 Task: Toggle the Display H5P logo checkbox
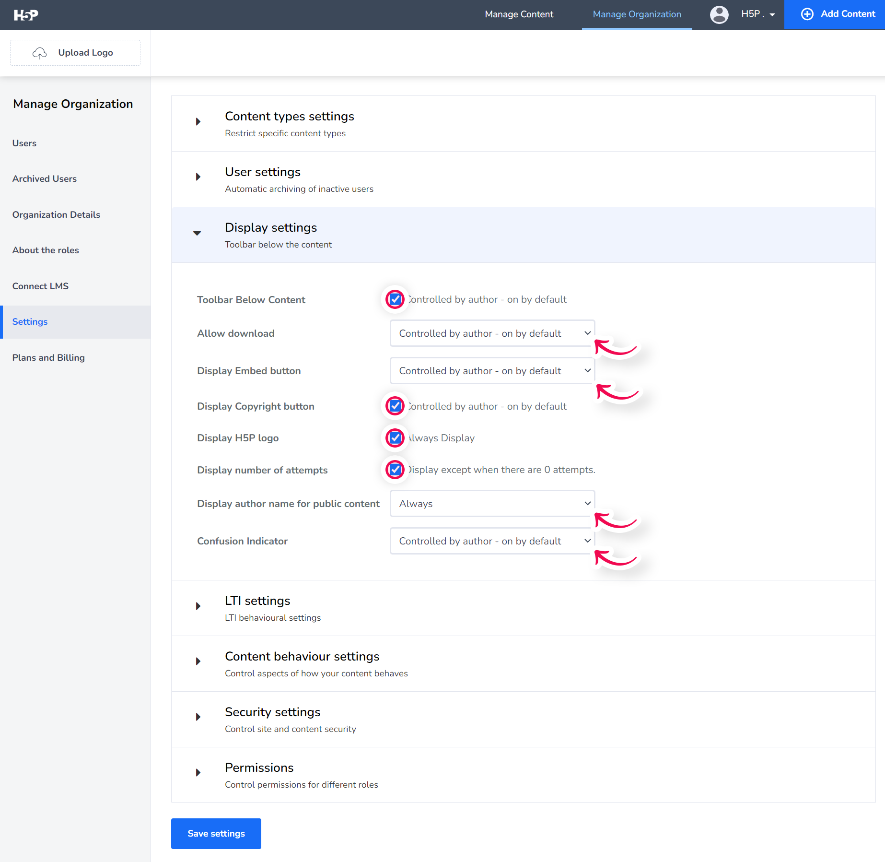point(395,437)
